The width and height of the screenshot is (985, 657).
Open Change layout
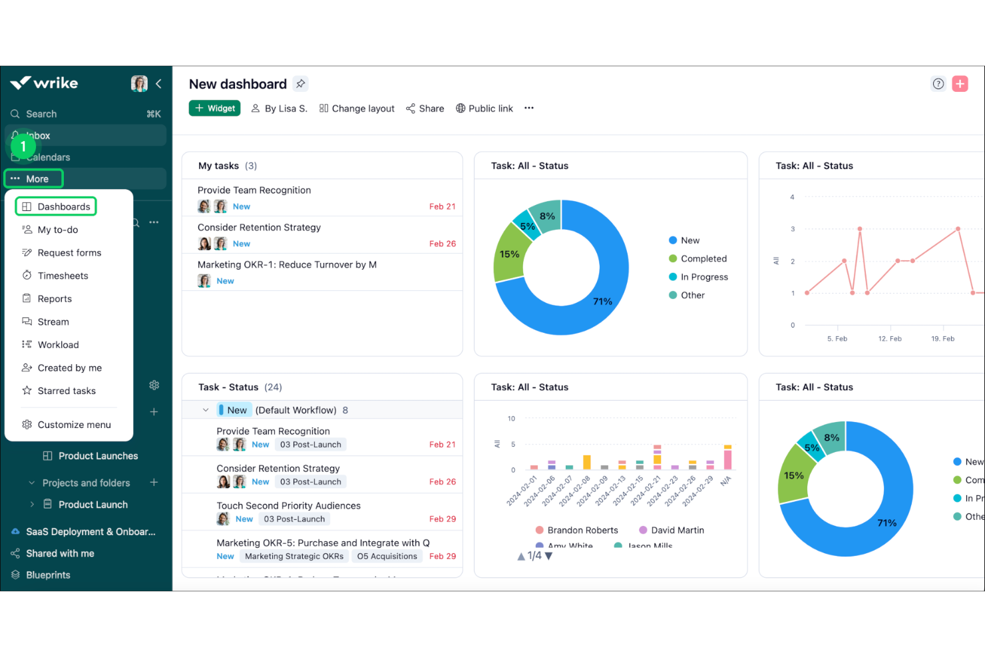tap(357, 108)
